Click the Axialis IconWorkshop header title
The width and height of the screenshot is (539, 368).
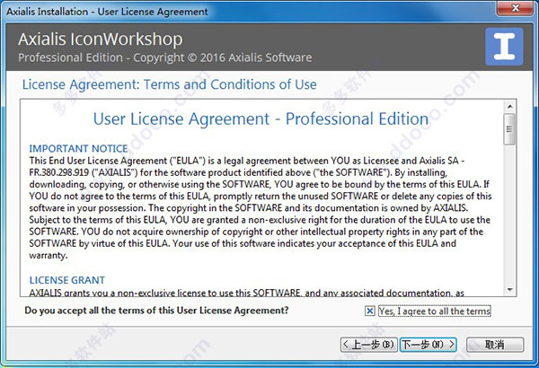click(x=101, y=39)
